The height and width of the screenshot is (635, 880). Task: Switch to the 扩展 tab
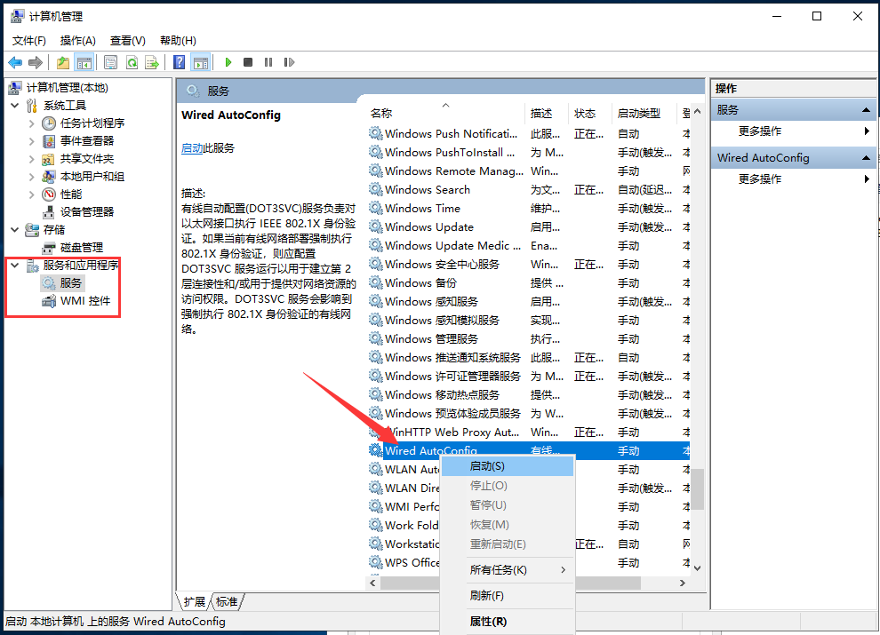[x=194, y=602]
